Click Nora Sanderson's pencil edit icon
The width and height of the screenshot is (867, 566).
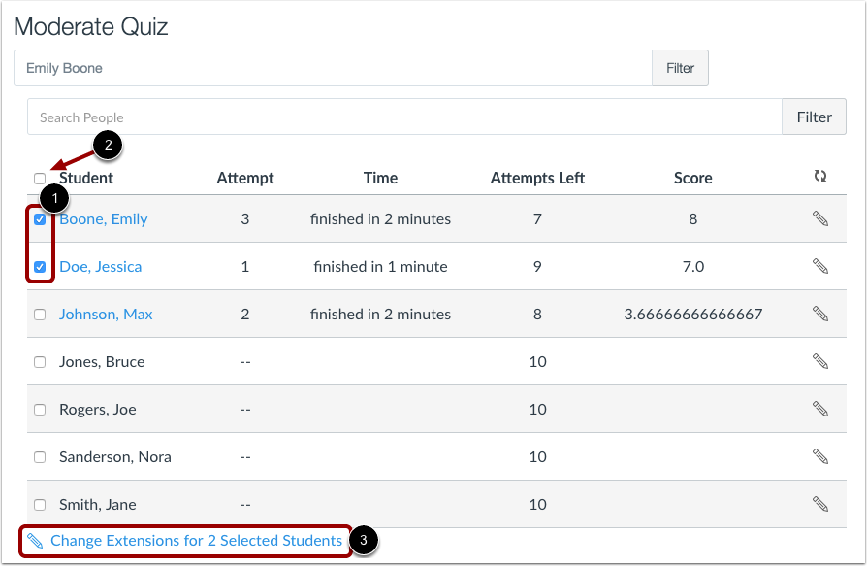tap(820, 456)
